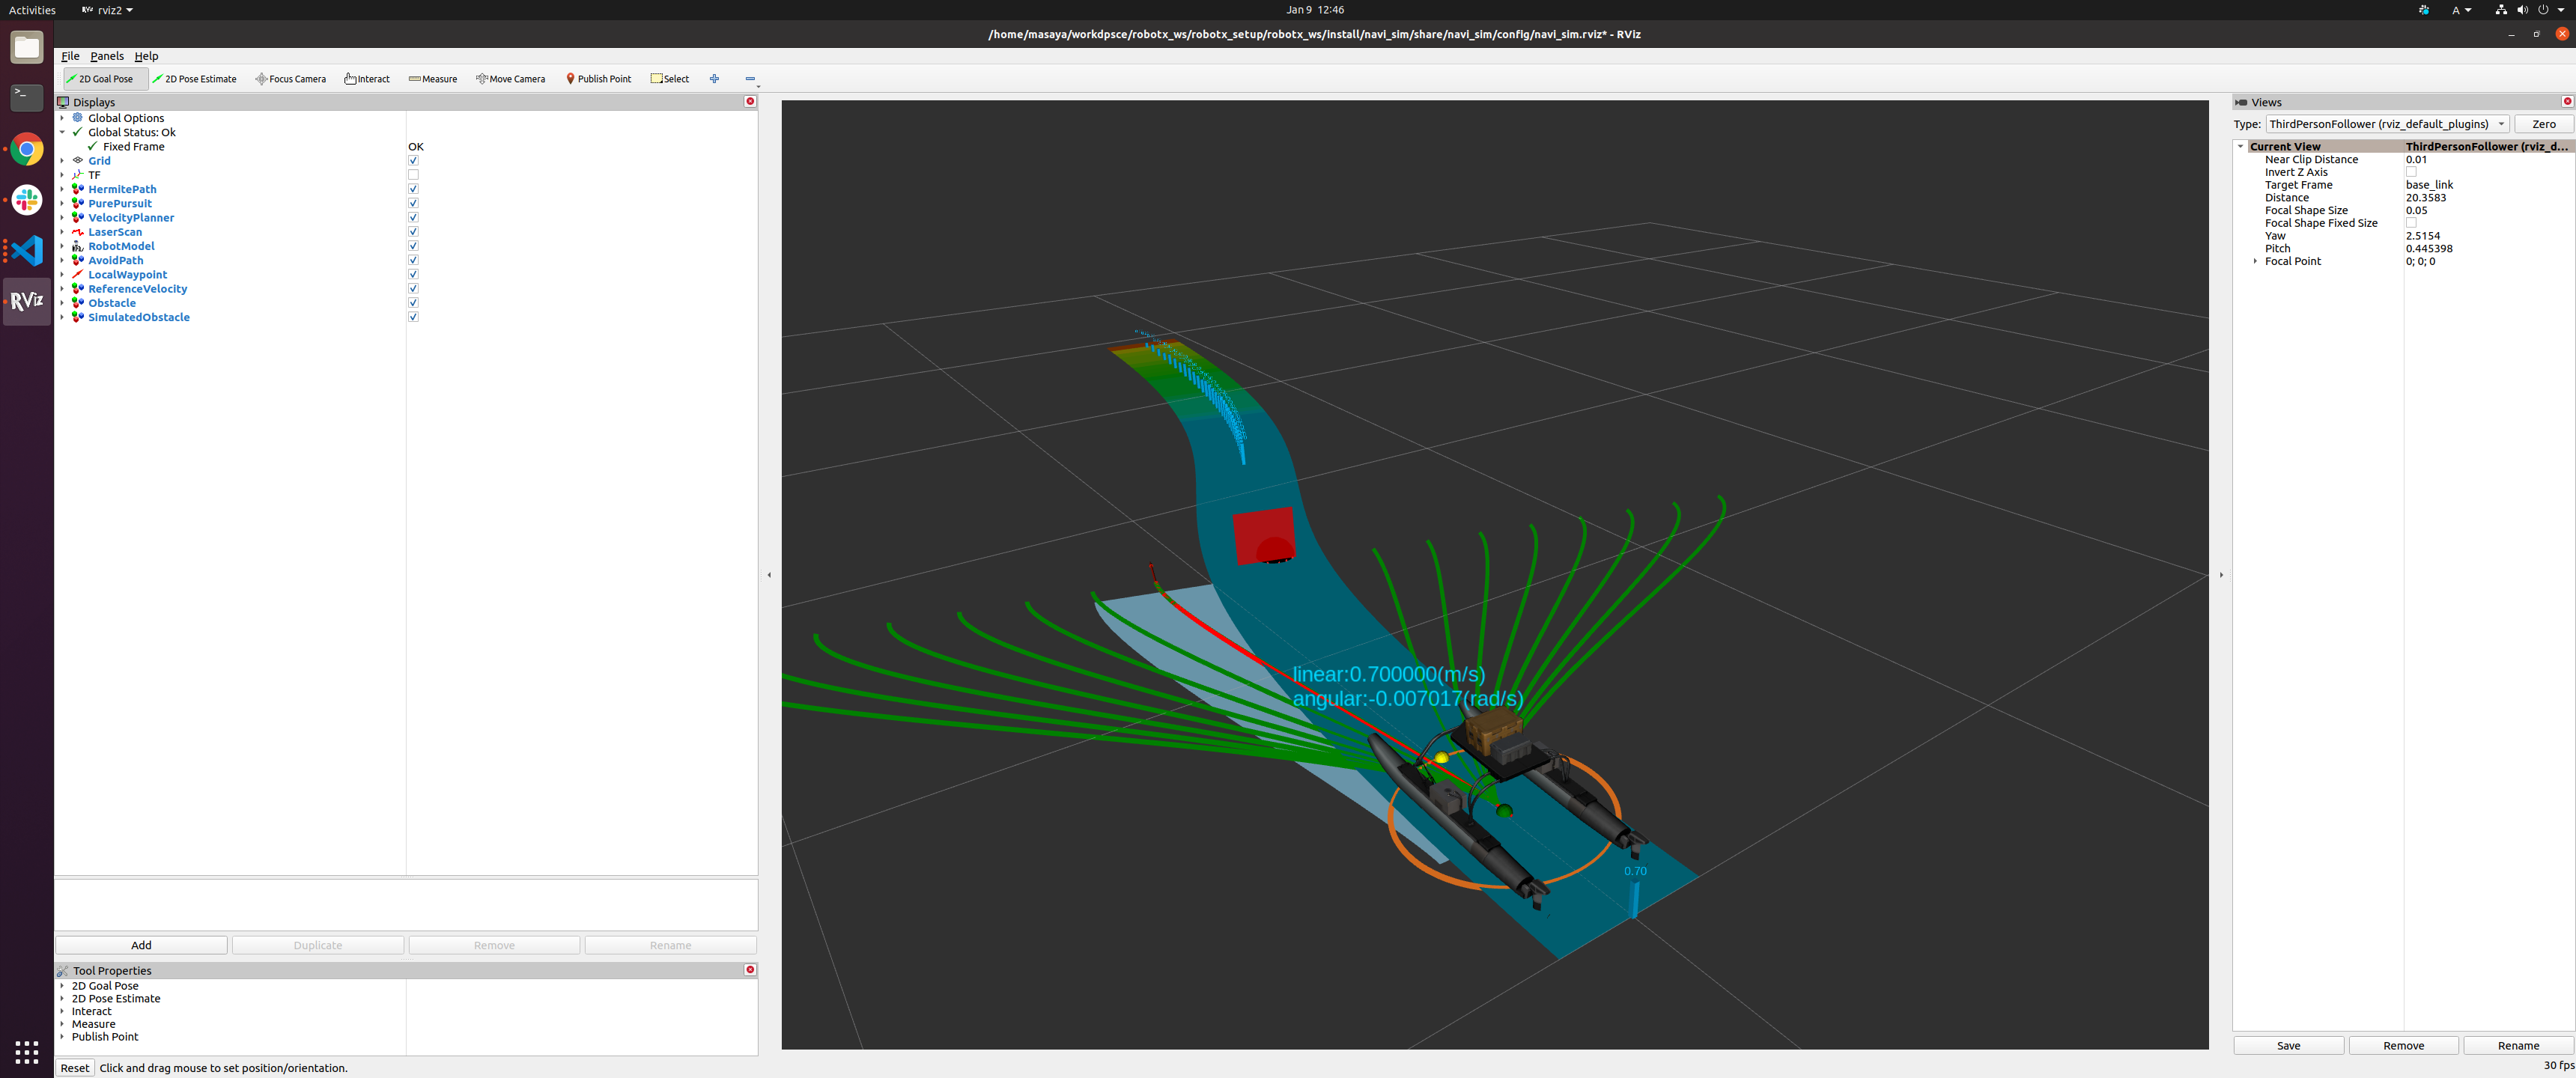The image size is (2576, 1078).
Task: Disable the Grid display checkbox
Action: coord(413,160)
